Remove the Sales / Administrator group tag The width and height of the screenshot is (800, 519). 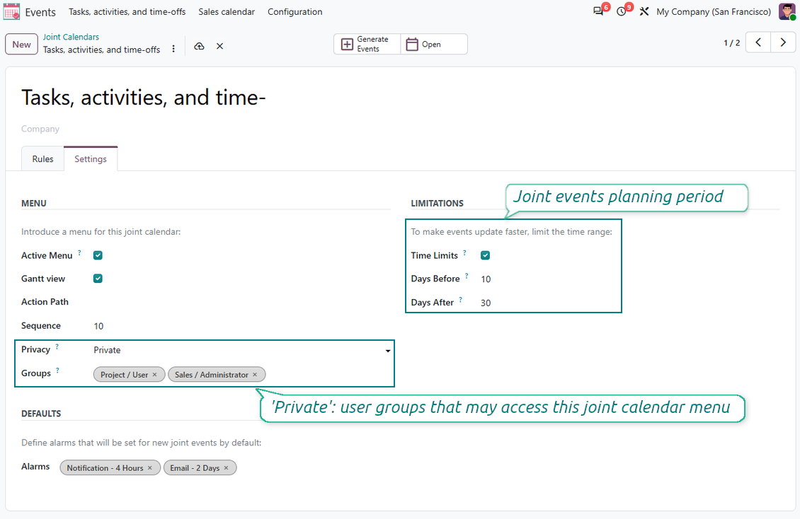[255, 374]
